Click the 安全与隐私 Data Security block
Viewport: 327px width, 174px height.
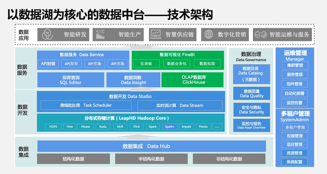coord(251,110)
